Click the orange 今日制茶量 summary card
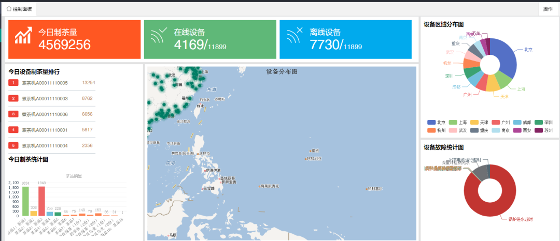 pos(75,39)
